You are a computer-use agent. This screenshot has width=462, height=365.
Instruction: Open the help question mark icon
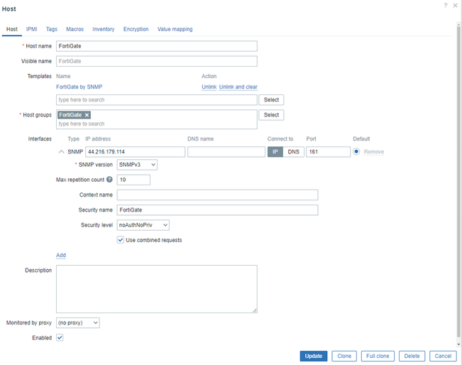[x=446, y=5]
